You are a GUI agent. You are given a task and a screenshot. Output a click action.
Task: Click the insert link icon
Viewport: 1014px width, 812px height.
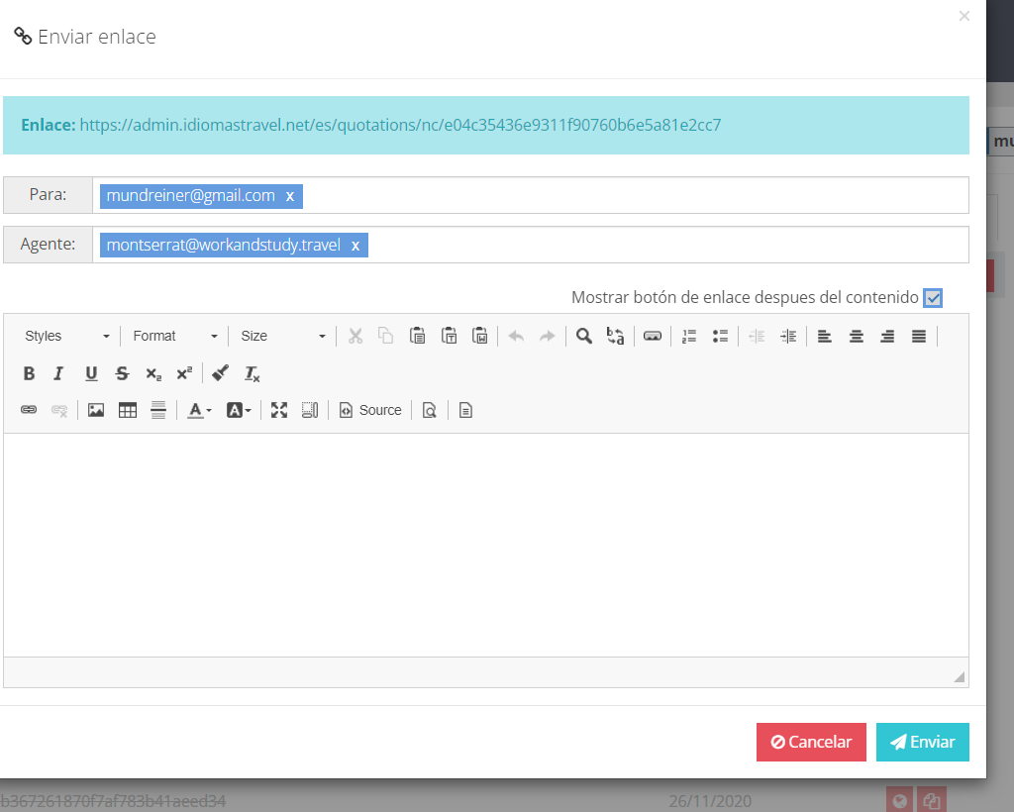click(29, 410)
